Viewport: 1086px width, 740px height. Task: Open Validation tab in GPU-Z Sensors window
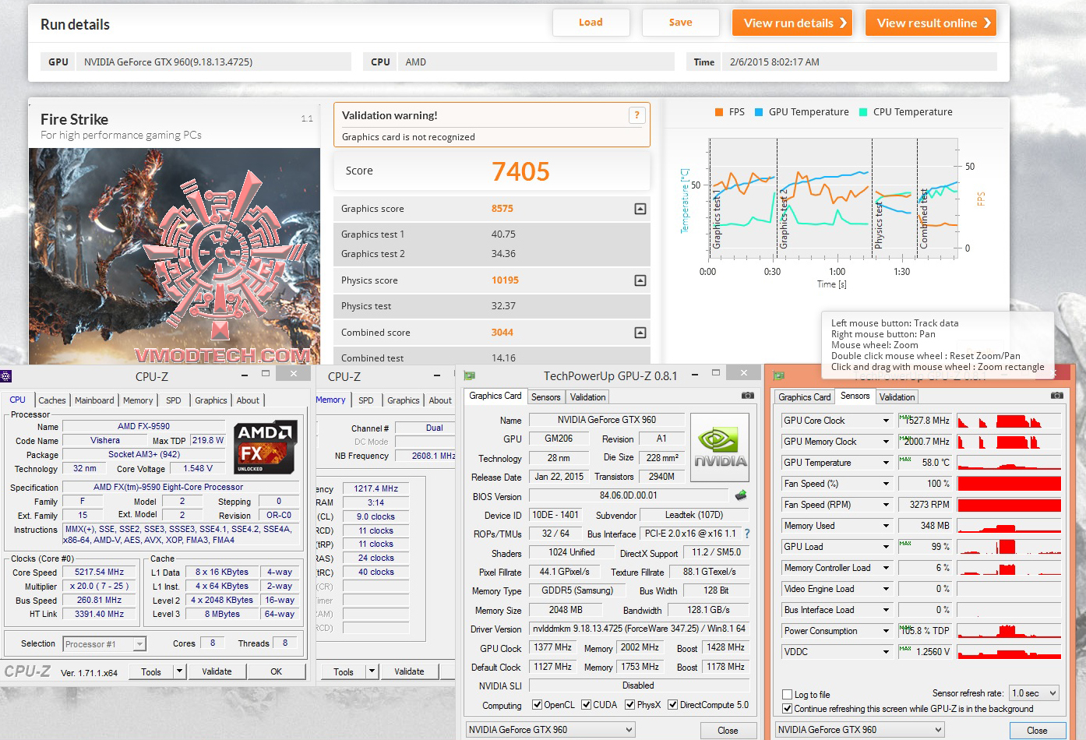coord(897,397)
